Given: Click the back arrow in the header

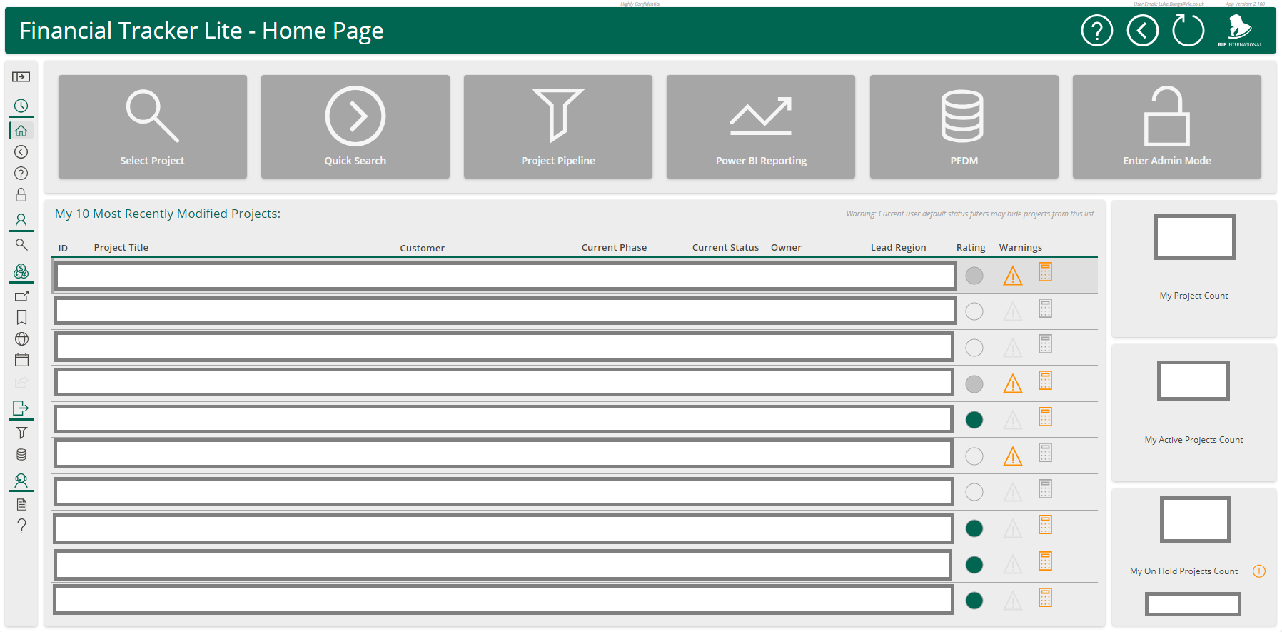Looking at the screenshot, I should [x=1142, y=31].
